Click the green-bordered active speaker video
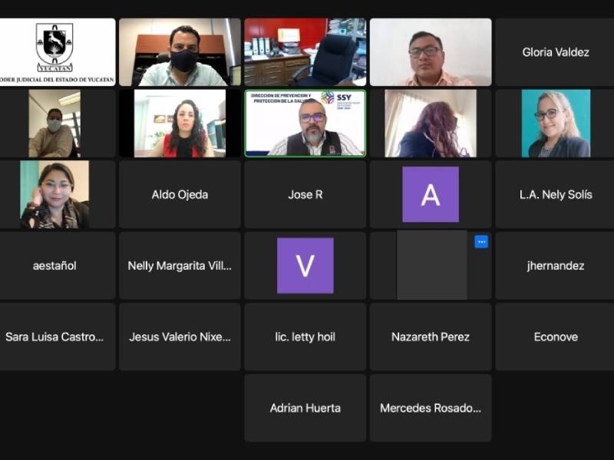This screenshot has height=460, width=614. [305, 123]
